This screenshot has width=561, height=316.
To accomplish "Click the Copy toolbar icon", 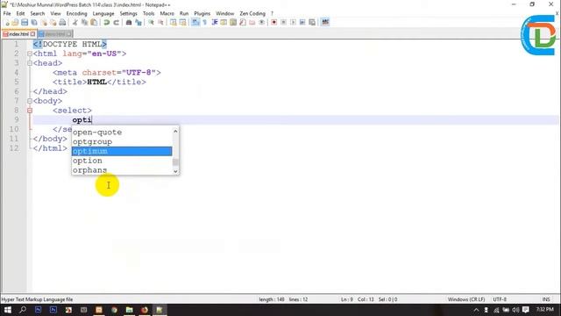I will (85, 22).
